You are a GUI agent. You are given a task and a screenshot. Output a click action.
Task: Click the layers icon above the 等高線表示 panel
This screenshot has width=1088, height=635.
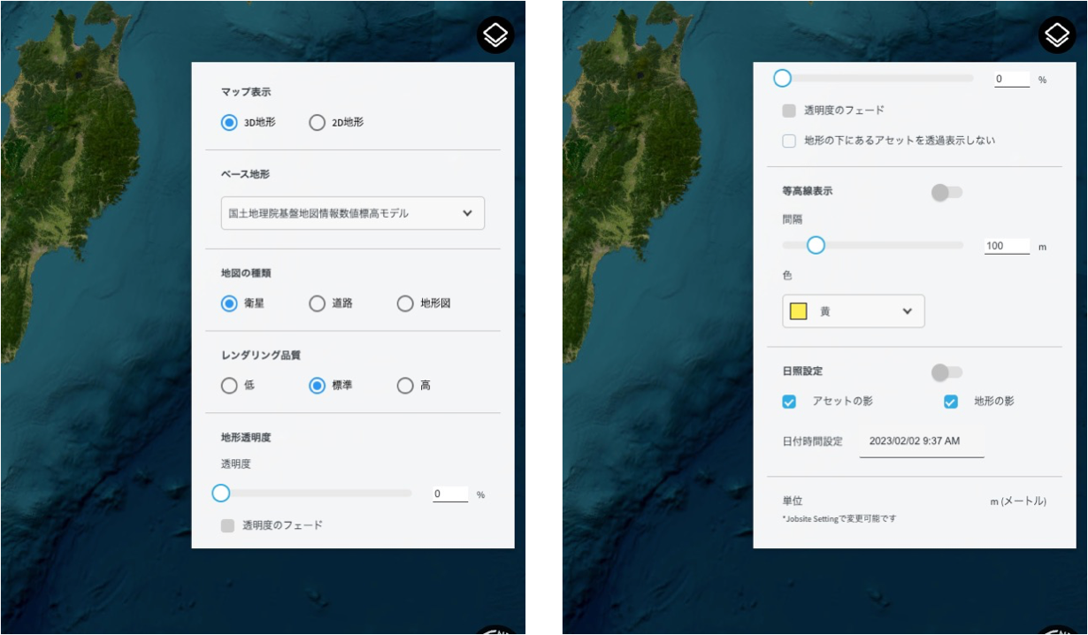click(x=1056, y=35)
